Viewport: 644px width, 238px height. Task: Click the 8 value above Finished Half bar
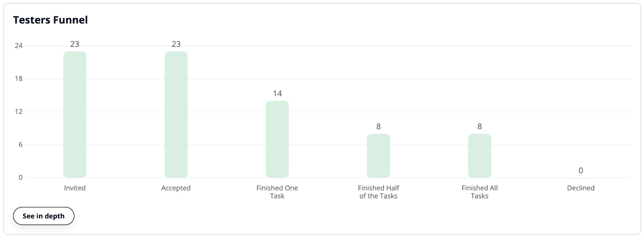[378, 126]
